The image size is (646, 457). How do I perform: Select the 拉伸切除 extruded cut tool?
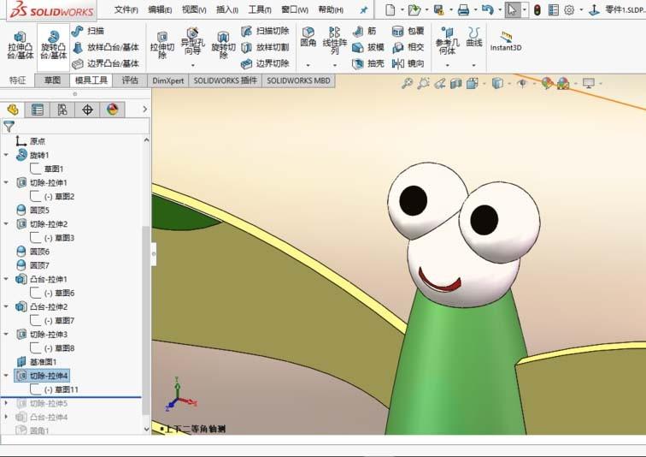pos(162,45)
